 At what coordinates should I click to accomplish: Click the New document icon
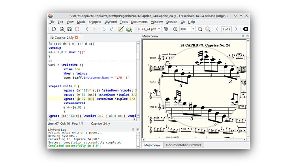pos(54,29)
